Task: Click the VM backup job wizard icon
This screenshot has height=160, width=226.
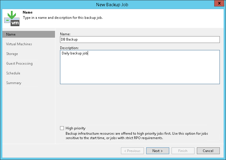Action: [x=12, y=18]
